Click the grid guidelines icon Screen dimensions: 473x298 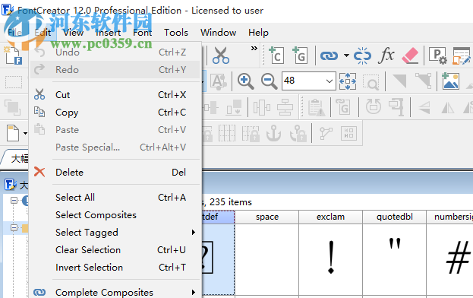click(227, 133)
